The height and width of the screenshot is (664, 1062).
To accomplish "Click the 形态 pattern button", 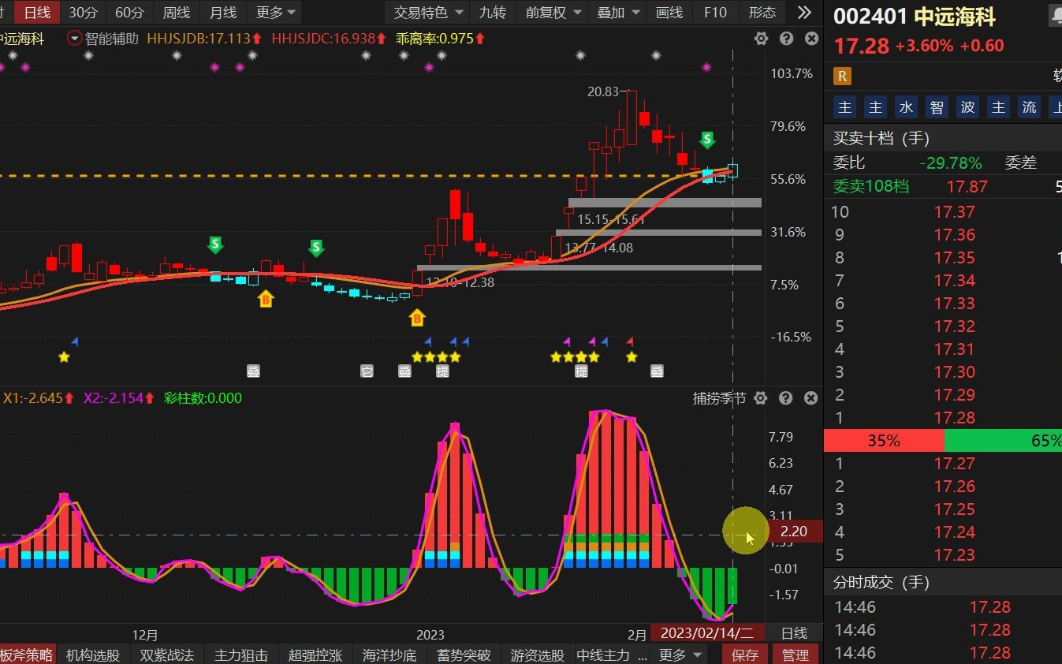I will [762, 13].
